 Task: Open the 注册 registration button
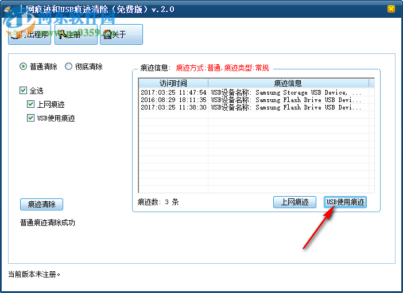tap(76, 34)
